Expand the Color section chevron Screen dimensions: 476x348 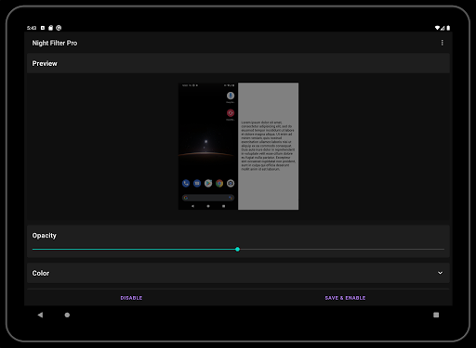440,273
